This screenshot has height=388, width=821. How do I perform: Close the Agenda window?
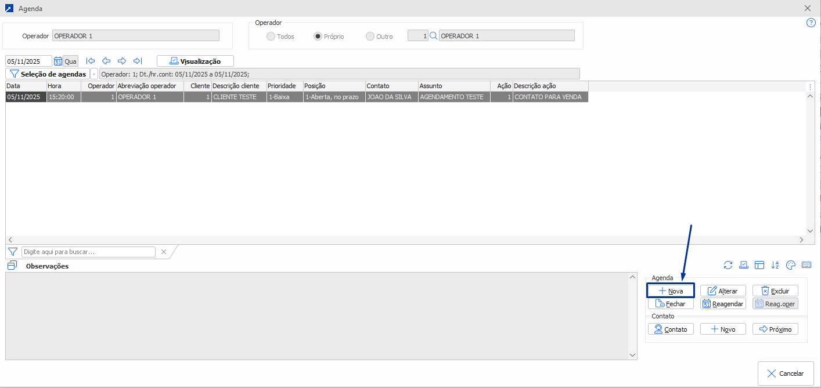[808, 9]
